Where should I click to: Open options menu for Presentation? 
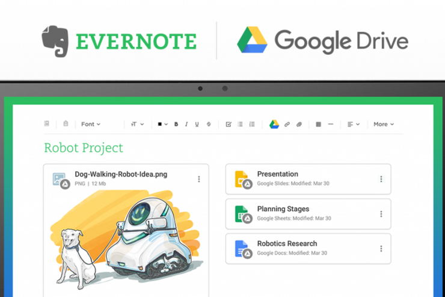(x=381, y=179)
